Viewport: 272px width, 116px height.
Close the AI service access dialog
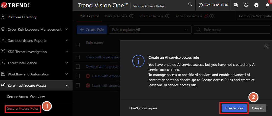266,46
